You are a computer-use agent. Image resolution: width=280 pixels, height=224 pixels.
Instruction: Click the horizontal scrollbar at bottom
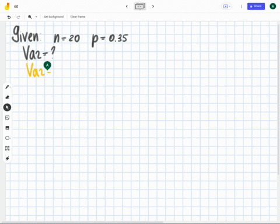83,222
